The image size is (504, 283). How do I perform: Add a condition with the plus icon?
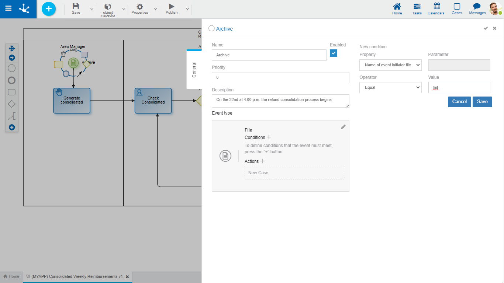click(x=269, y=137)
